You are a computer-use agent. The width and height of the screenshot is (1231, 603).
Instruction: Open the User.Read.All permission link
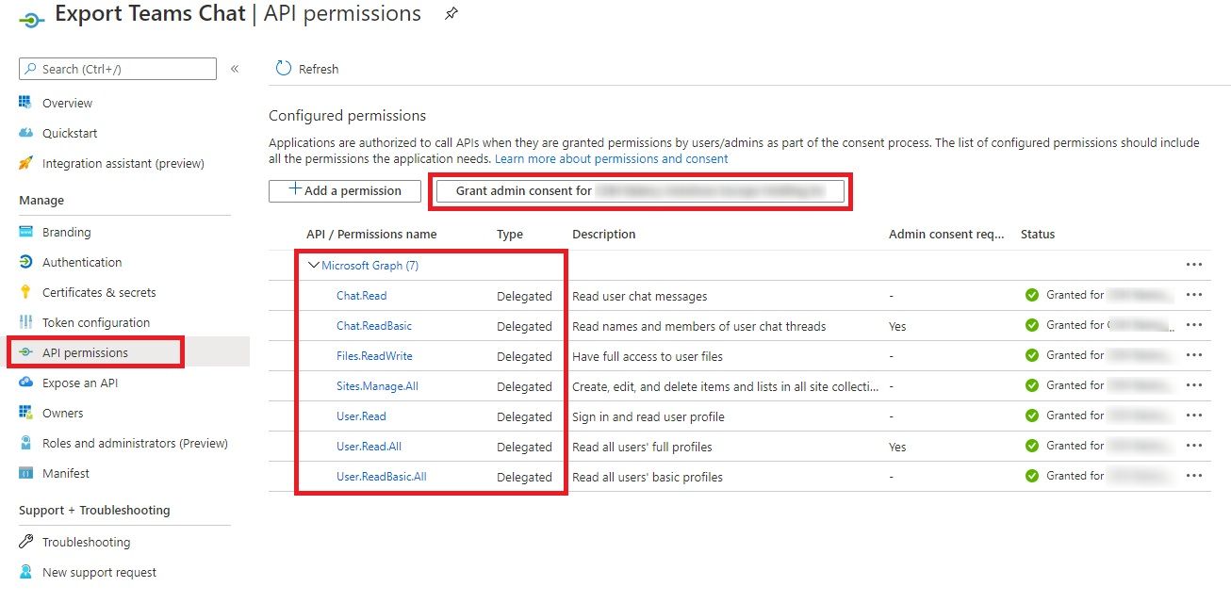(369, 446)
